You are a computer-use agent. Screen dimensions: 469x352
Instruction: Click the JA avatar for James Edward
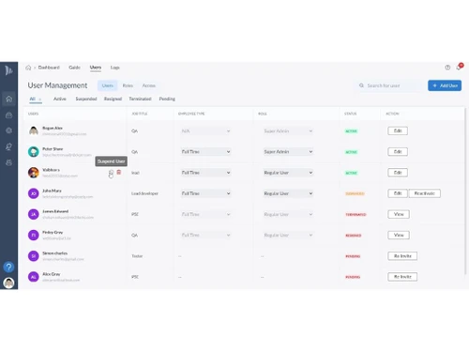pos(34,214)
